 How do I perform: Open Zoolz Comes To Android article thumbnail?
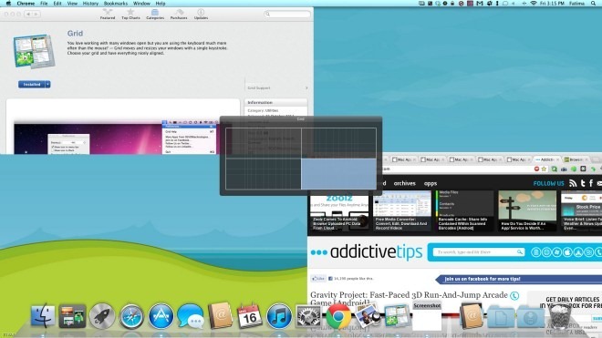click(x=339, y=211)
